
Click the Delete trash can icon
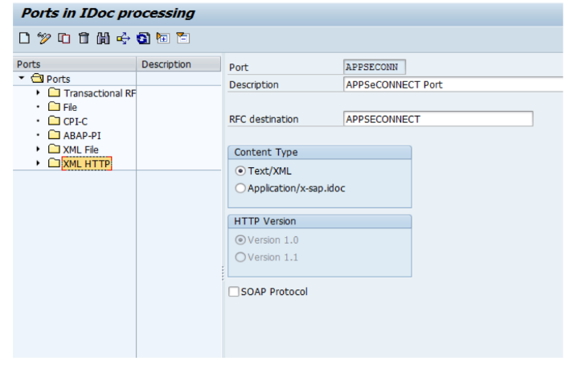83,38
